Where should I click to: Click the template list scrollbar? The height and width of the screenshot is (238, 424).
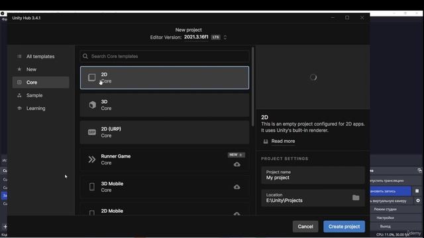click(253, 87)
